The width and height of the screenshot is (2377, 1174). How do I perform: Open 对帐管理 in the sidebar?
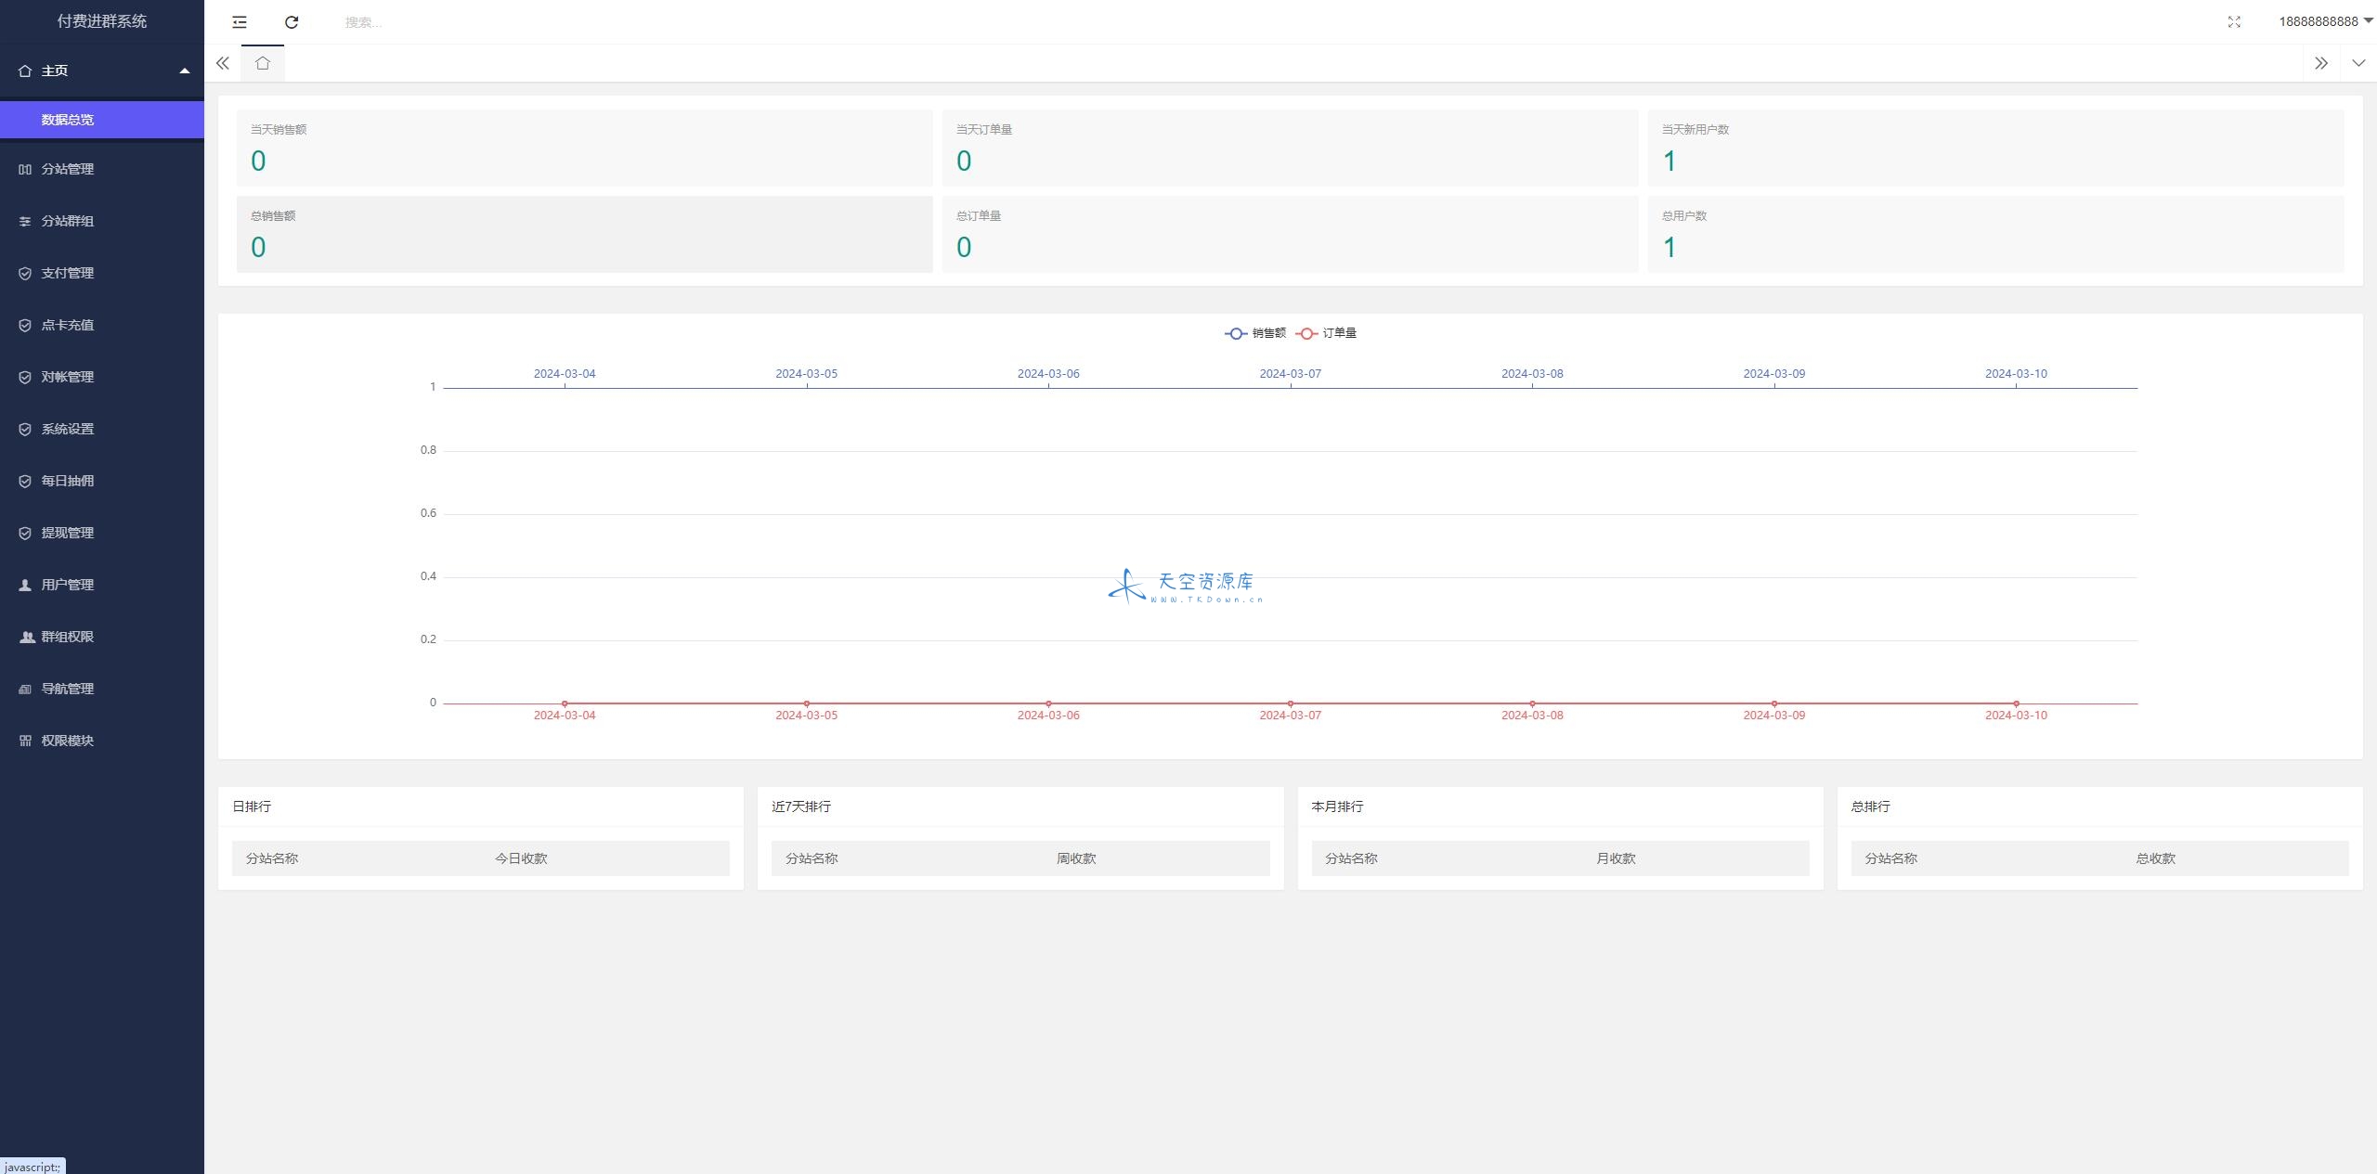click(x=102, y=377)
